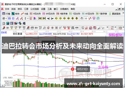
Task: Open the T四方形 tool
Action: [75, 14]
